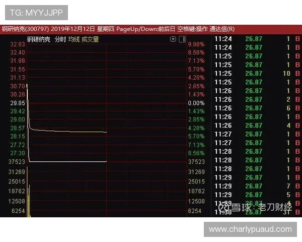This screenshot has width=302, height=242.
Task: Toggle the 成交量 volume label
Action: pos(90,39)
